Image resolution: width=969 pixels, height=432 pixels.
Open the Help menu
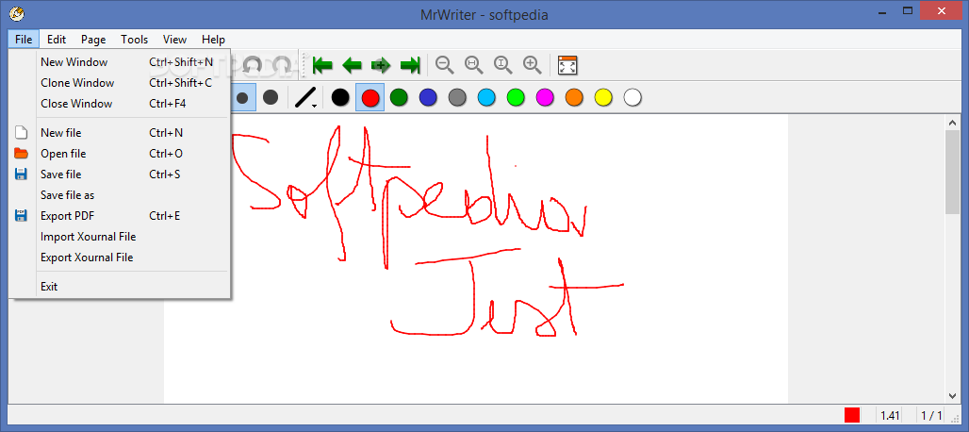[x=213, y=39]
